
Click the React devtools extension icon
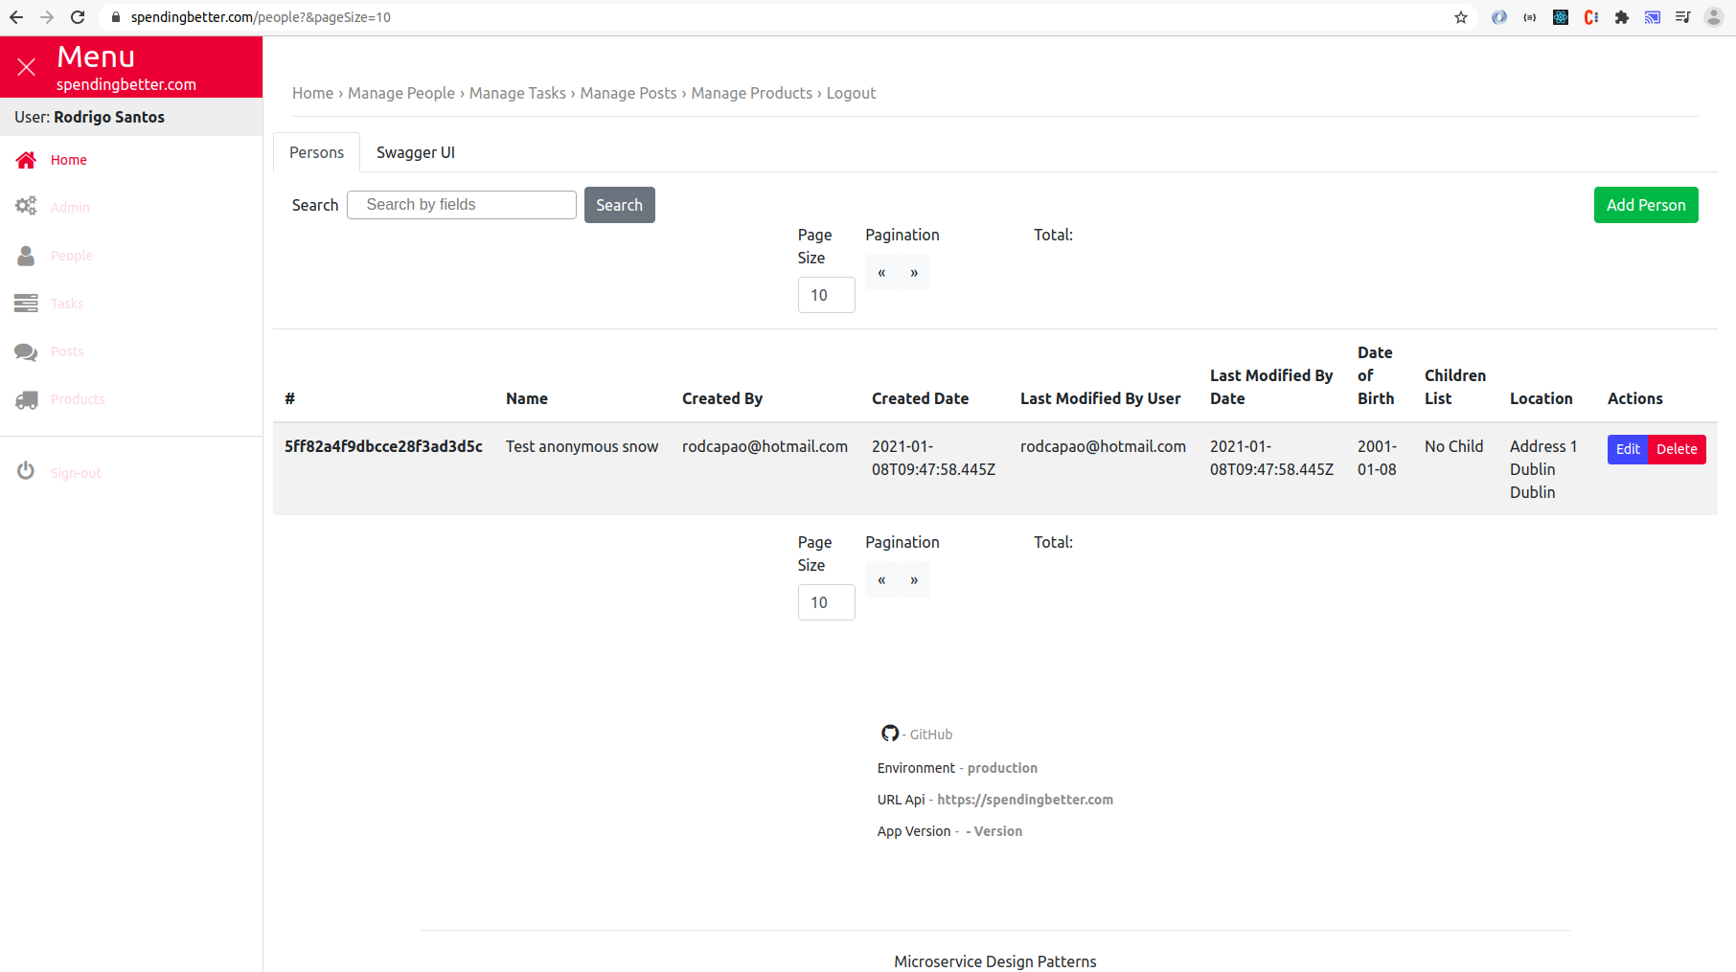coord(1561,17)
